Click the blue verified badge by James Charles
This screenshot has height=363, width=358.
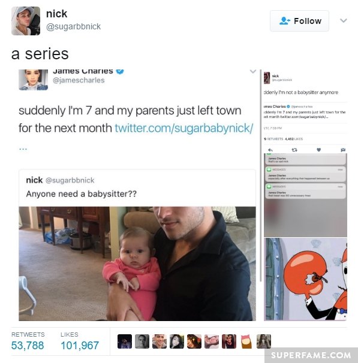(x=120, y=71)
